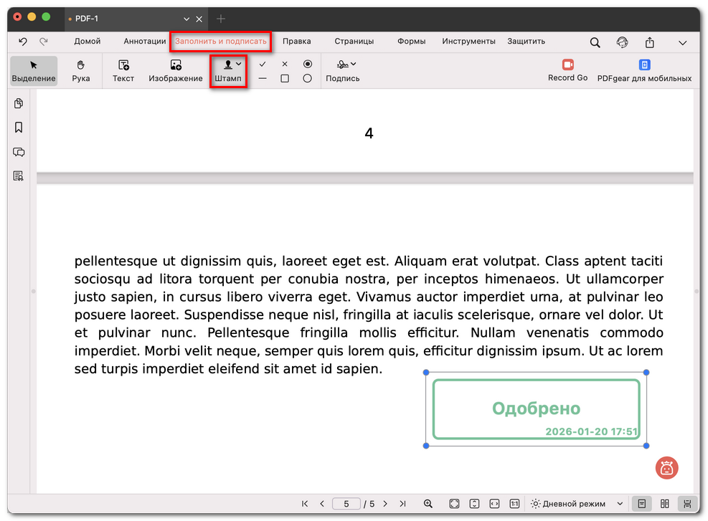Toggle the filled dot annotation tool
Viewport: 708px width, 521px height.
tap(307, 64)
